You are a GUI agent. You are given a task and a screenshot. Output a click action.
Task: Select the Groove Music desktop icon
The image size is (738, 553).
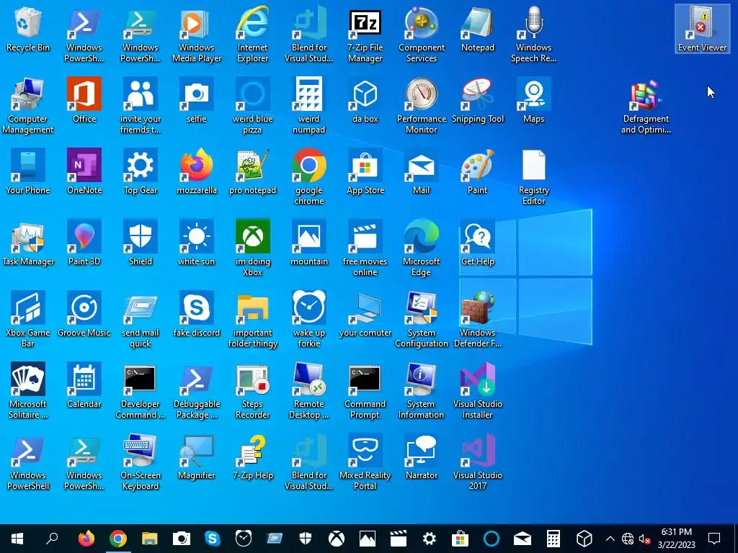coord(84,315)
